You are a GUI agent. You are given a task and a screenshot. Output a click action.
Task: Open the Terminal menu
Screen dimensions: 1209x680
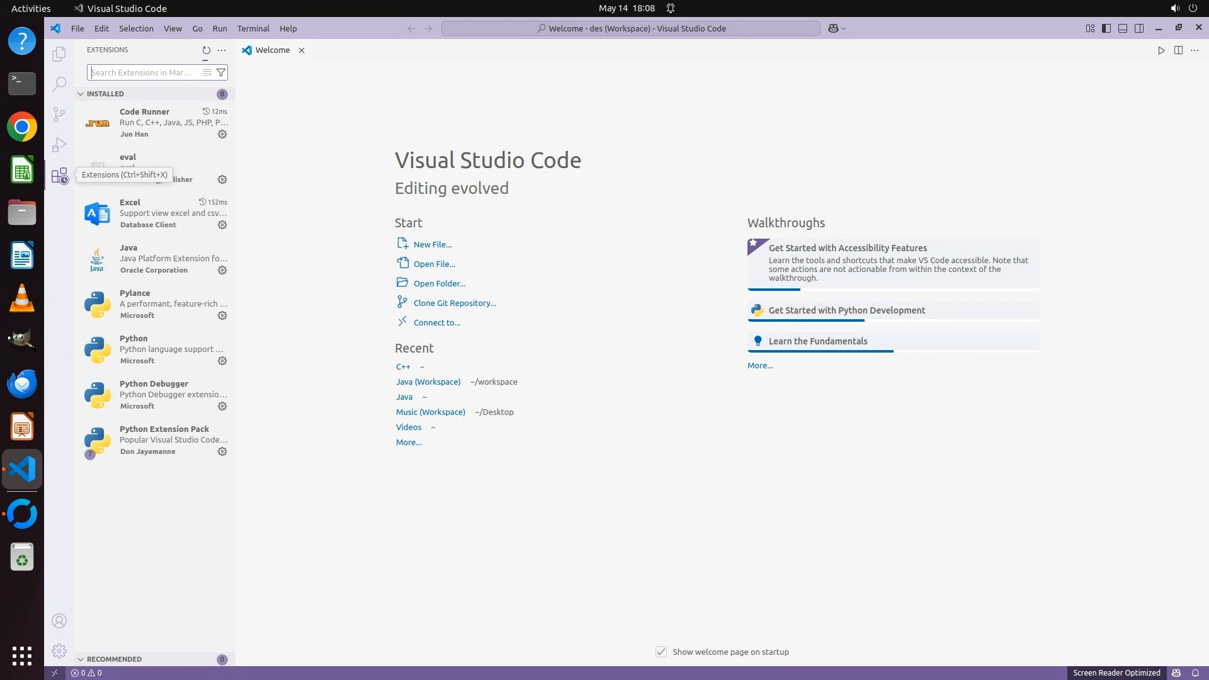pyautogui.click(x=253, y=28)
